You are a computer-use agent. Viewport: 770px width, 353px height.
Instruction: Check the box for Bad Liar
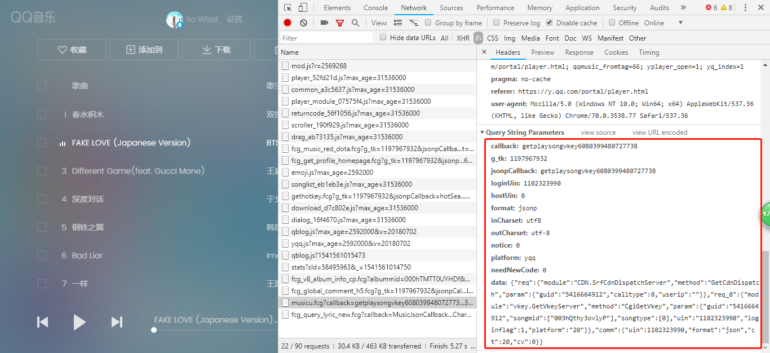(42, 255)
